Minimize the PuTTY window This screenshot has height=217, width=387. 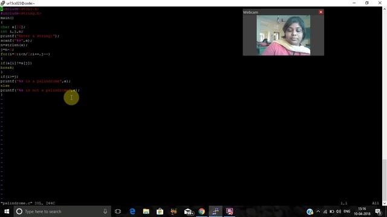tap(354, 3)
